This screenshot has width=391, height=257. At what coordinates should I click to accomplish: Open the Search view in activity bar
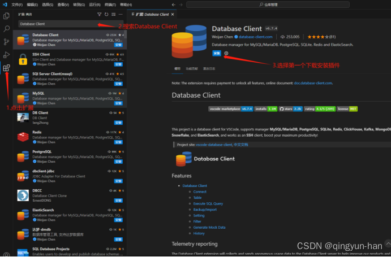[6, 29]
